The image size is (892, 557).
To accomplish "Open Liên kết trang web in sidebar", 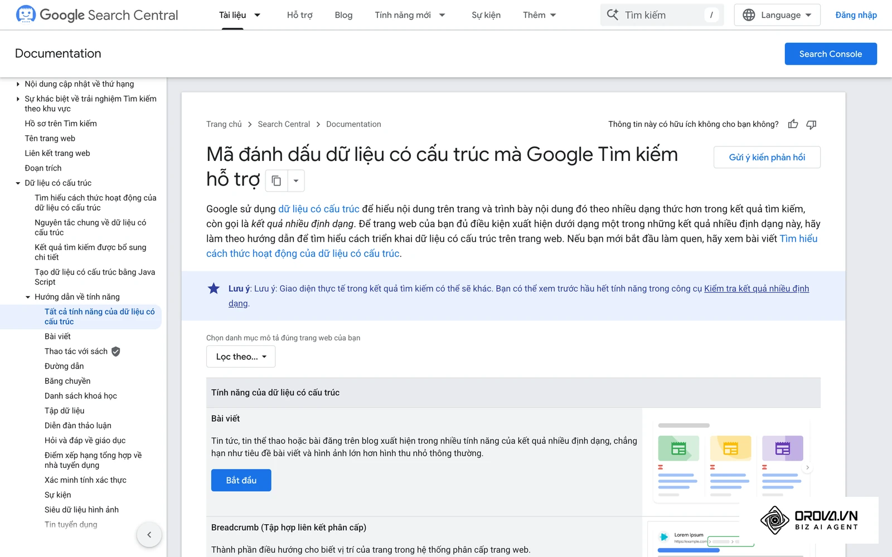I will 57,153.
